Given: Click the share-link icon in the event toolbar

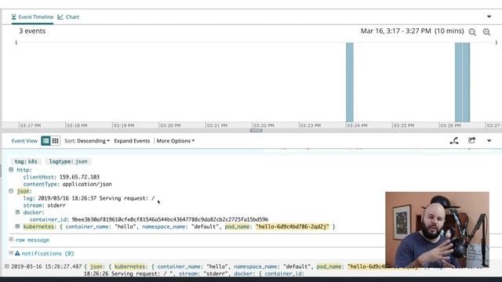Looking at the screenshot, I should coord(454,141).
